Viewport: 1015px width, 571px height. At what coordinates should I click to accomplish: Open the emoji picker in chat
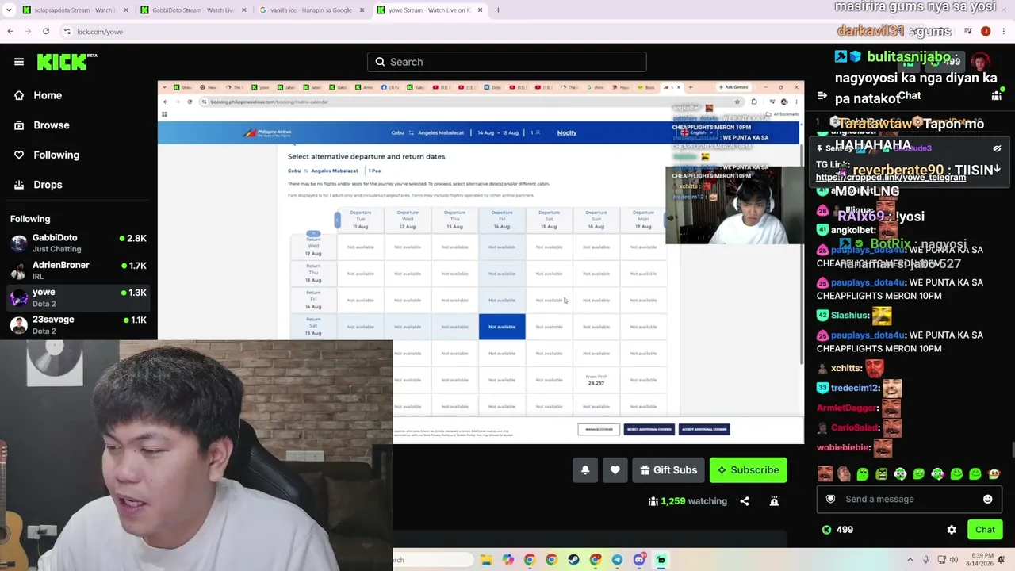coord(987,499)
